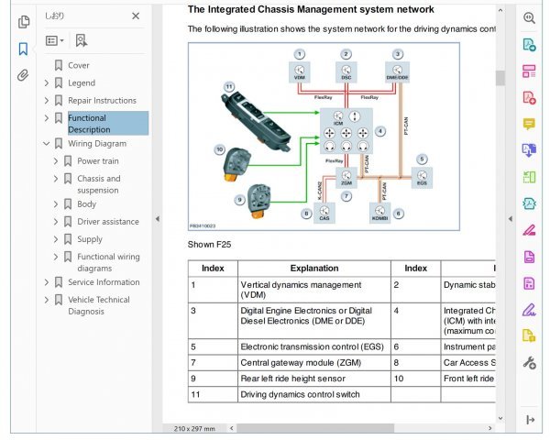The height and width of the screenshot is (440, 550).
Task: Click the Driving dynamics control switch cell
Action: [x=314, y=394]
